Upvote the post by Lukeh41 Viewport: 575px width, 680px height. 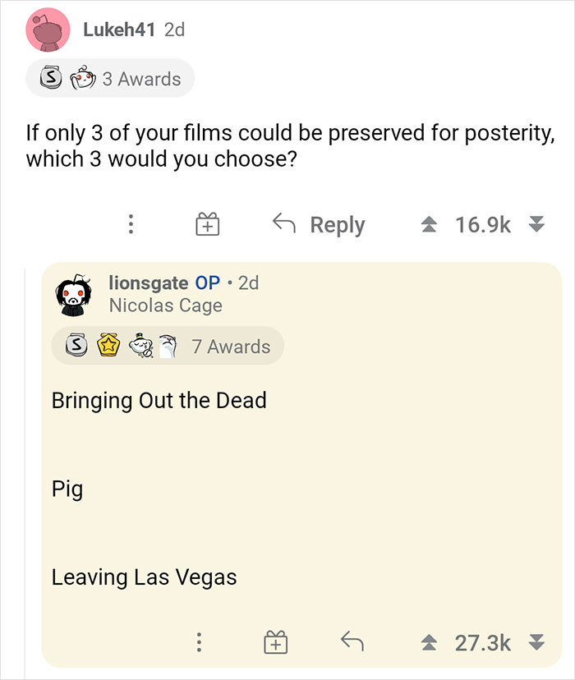coord(430,223)
